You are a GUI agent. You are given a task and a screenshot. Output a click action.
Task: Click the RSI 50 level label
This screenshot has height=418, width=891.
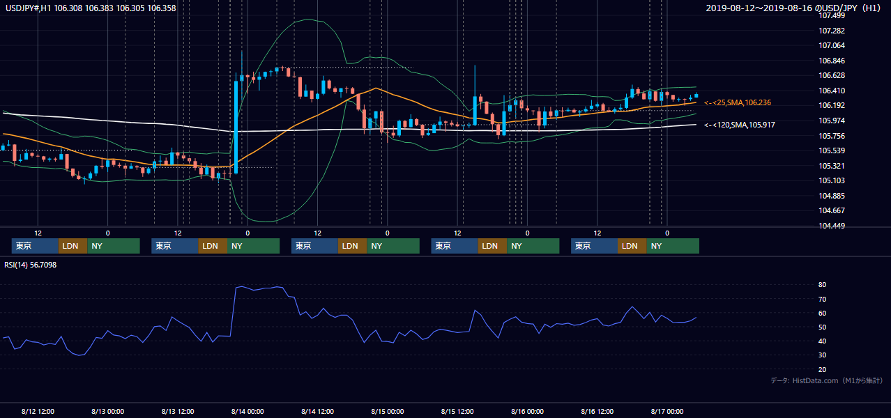pos(823,327)
